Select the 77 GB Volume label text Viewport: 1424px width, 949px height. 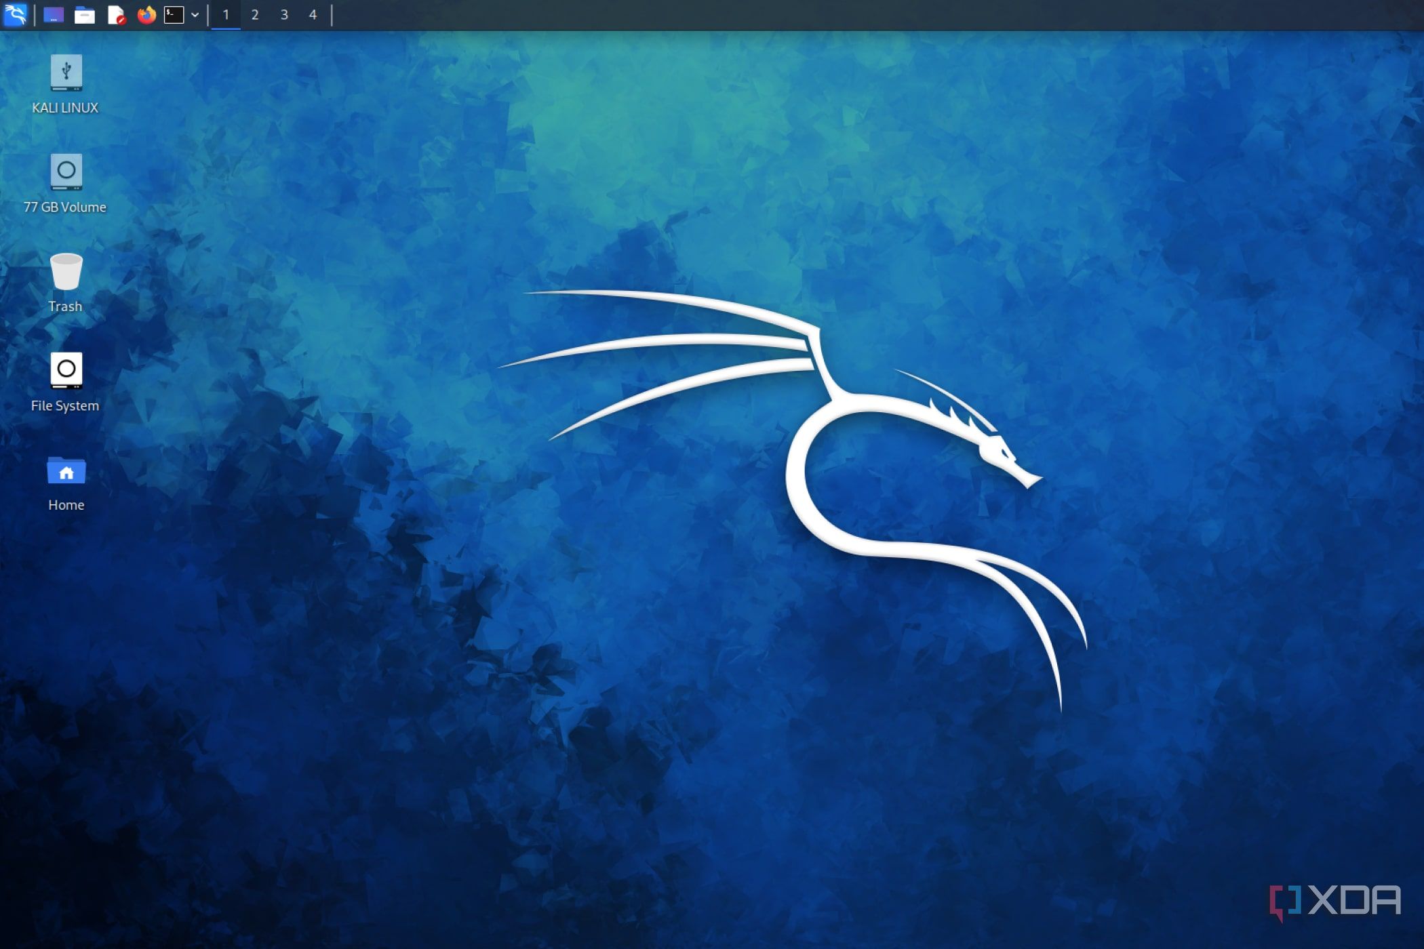[65, 207]
